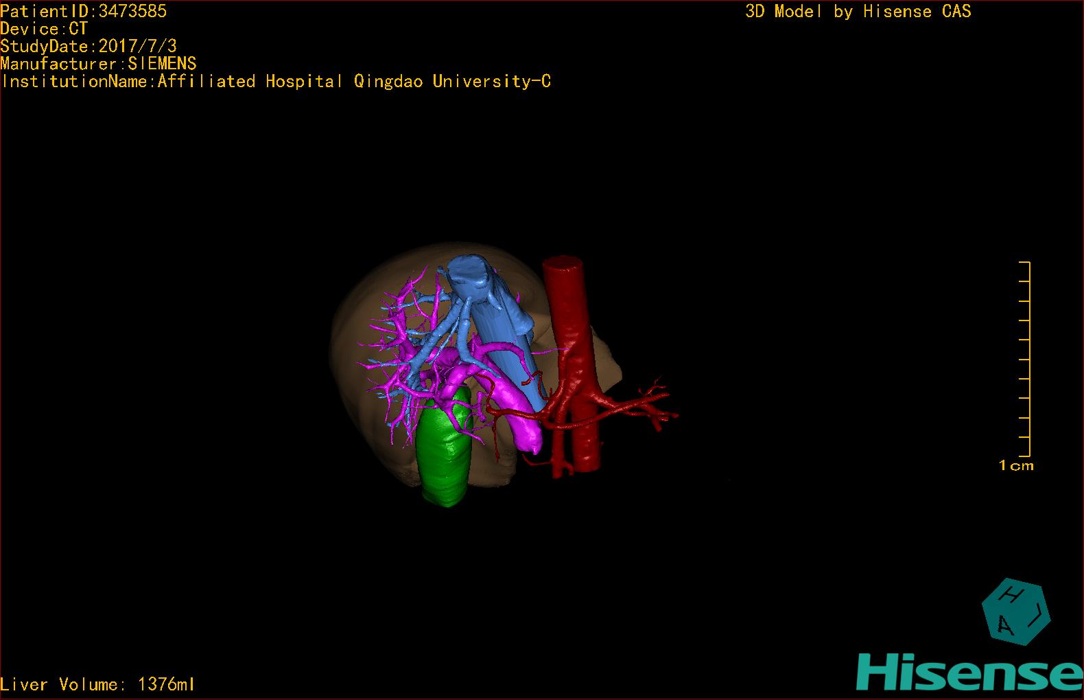This screenshot has height=700, width=1084.
Task: Click the StudyDate:2017/7/3 text
Action: [x=89, y=46]
